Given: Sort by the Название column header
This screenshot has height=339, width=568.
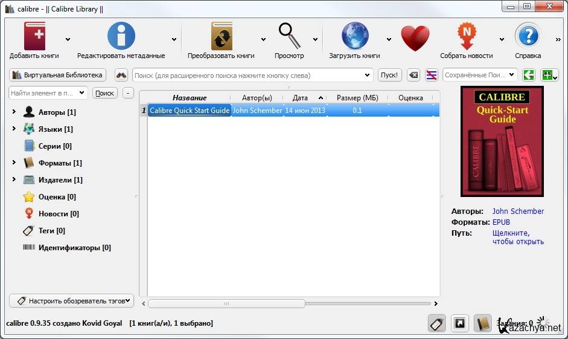Looking at the screenshot, I should pyautogui.click(x=189, y=98).
